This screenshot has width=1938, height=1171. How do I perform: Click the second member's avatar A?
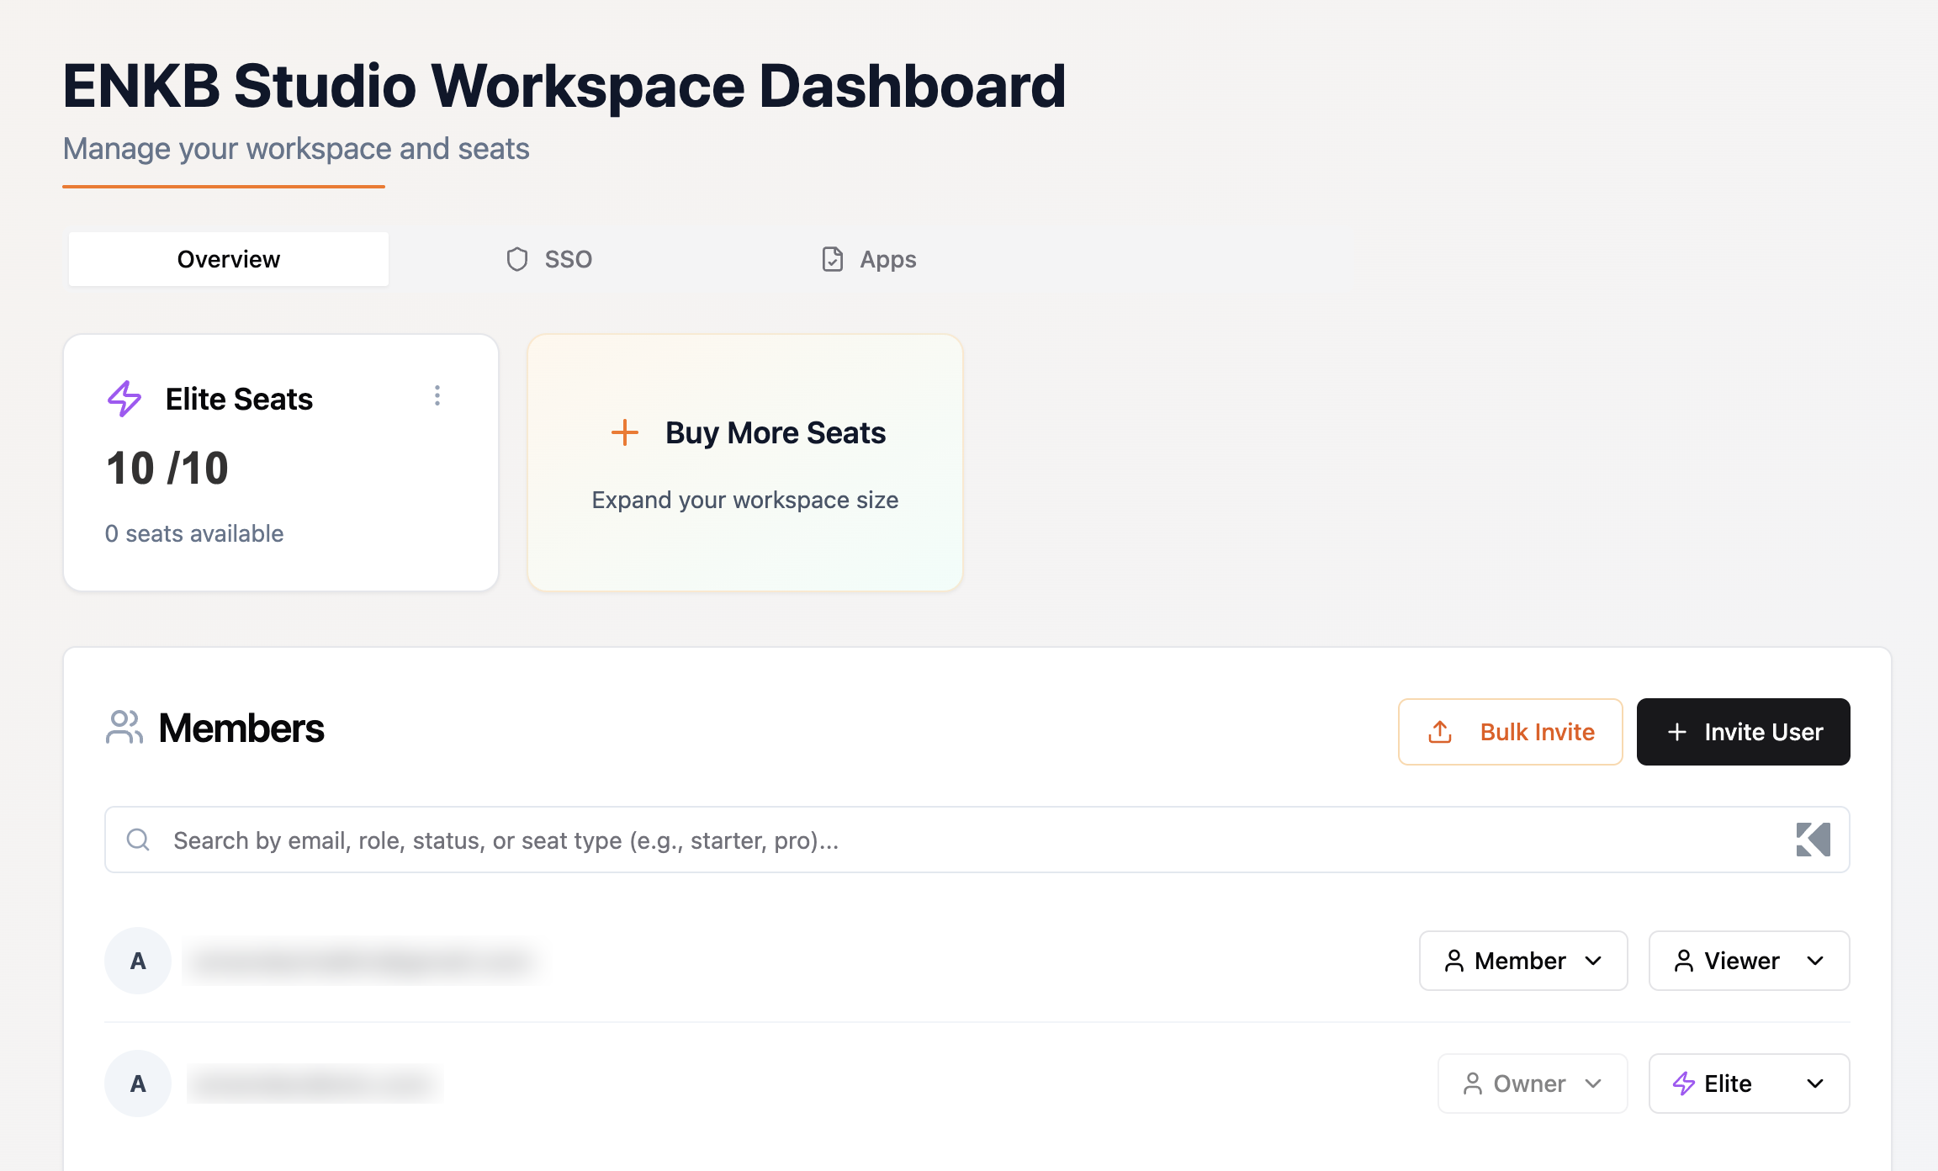[x=138, y=1084]
